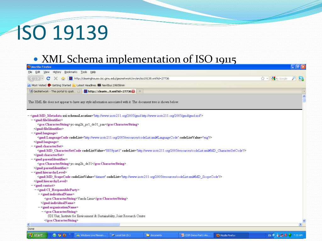This screenshot has height=241, width=322.
Task: Close the GeoNetwork tab
Action: pyautogui.click(x=79, y=91)
